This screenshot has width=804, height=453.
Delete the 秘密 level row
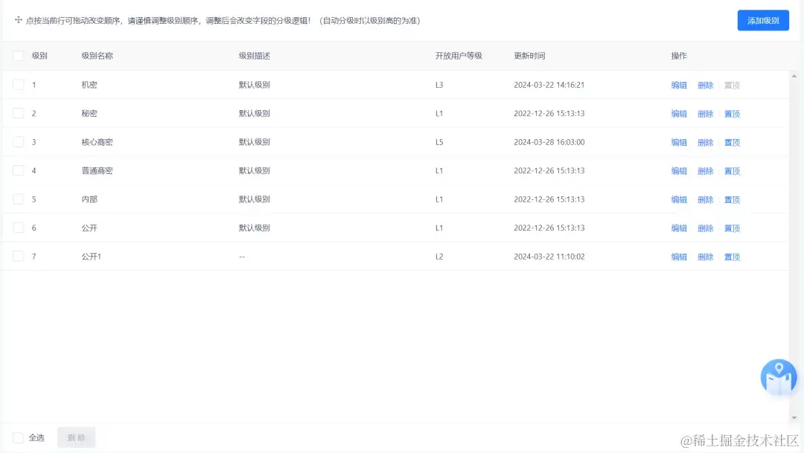click(705, 113)
